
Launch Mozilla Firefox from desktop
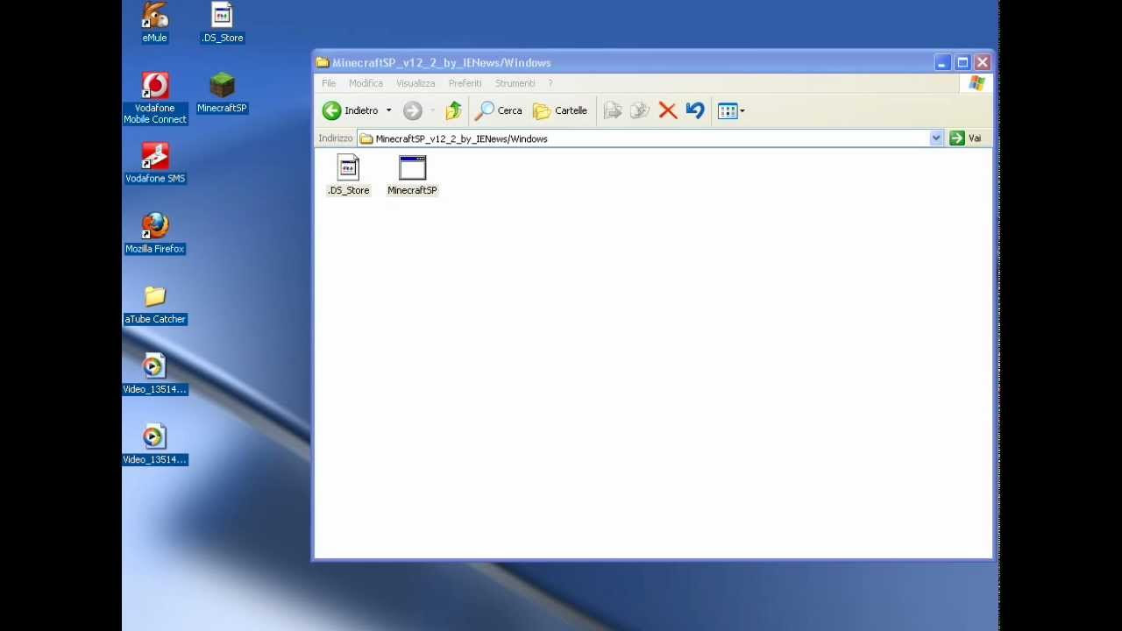(155, 233)
